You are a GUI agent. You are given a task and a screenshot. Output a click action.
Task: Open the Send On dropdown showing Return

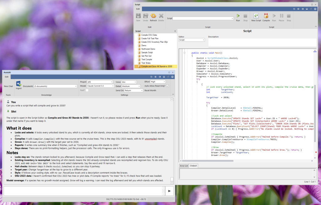pyautogui.click(x=134, y=91)
